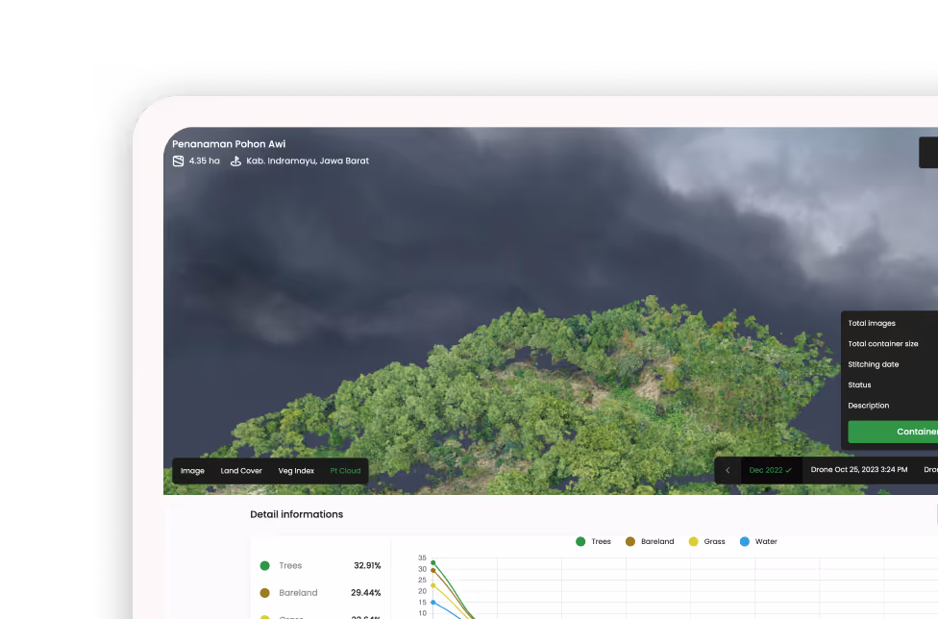Click the Description label in info panel
Image resolution: width=938 pixels, height=619 pixels.
click(x=869, y=406)
